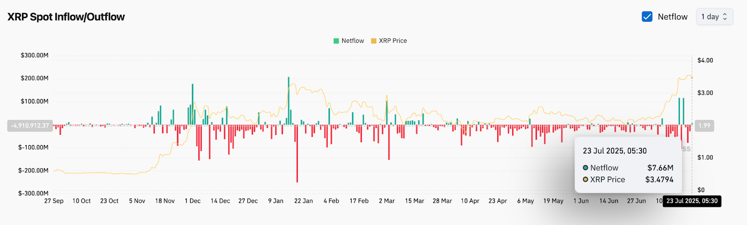Click the XRP Price row label in tooltip
747x225 pixels.
coord(607,179)
